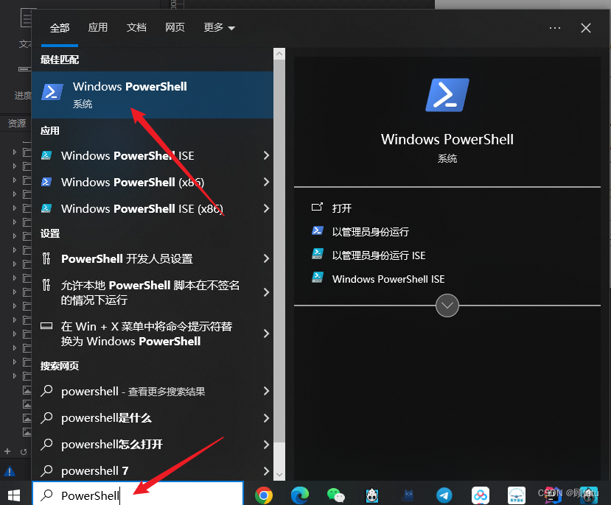Click the large PowerShell icon in the preview pane
This screenshot has height=505, width=611.
point(447,95)
